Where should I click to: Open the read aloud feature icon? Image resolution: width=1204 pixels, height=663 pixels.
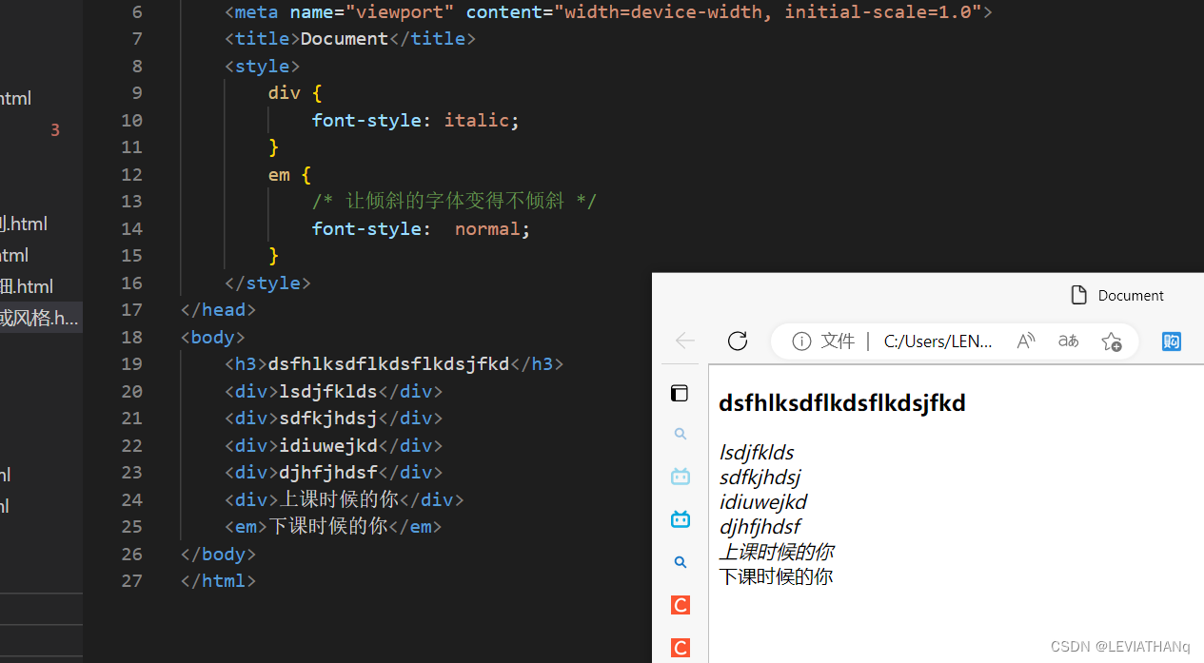coord(1025,341)
